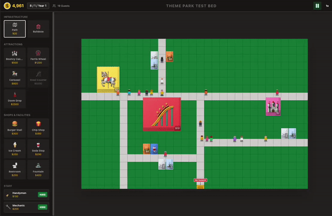
Task: Select the Restroom facility
Action: [x=15, y=169]
